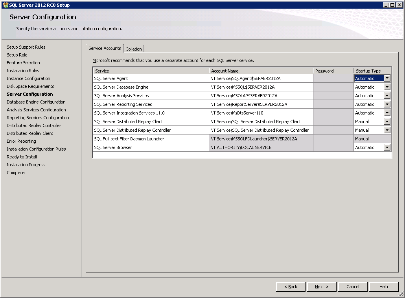Expand Startup Type for Distributed Replay Client
This screenshot has width=405, height=298.
pos(387,122)
